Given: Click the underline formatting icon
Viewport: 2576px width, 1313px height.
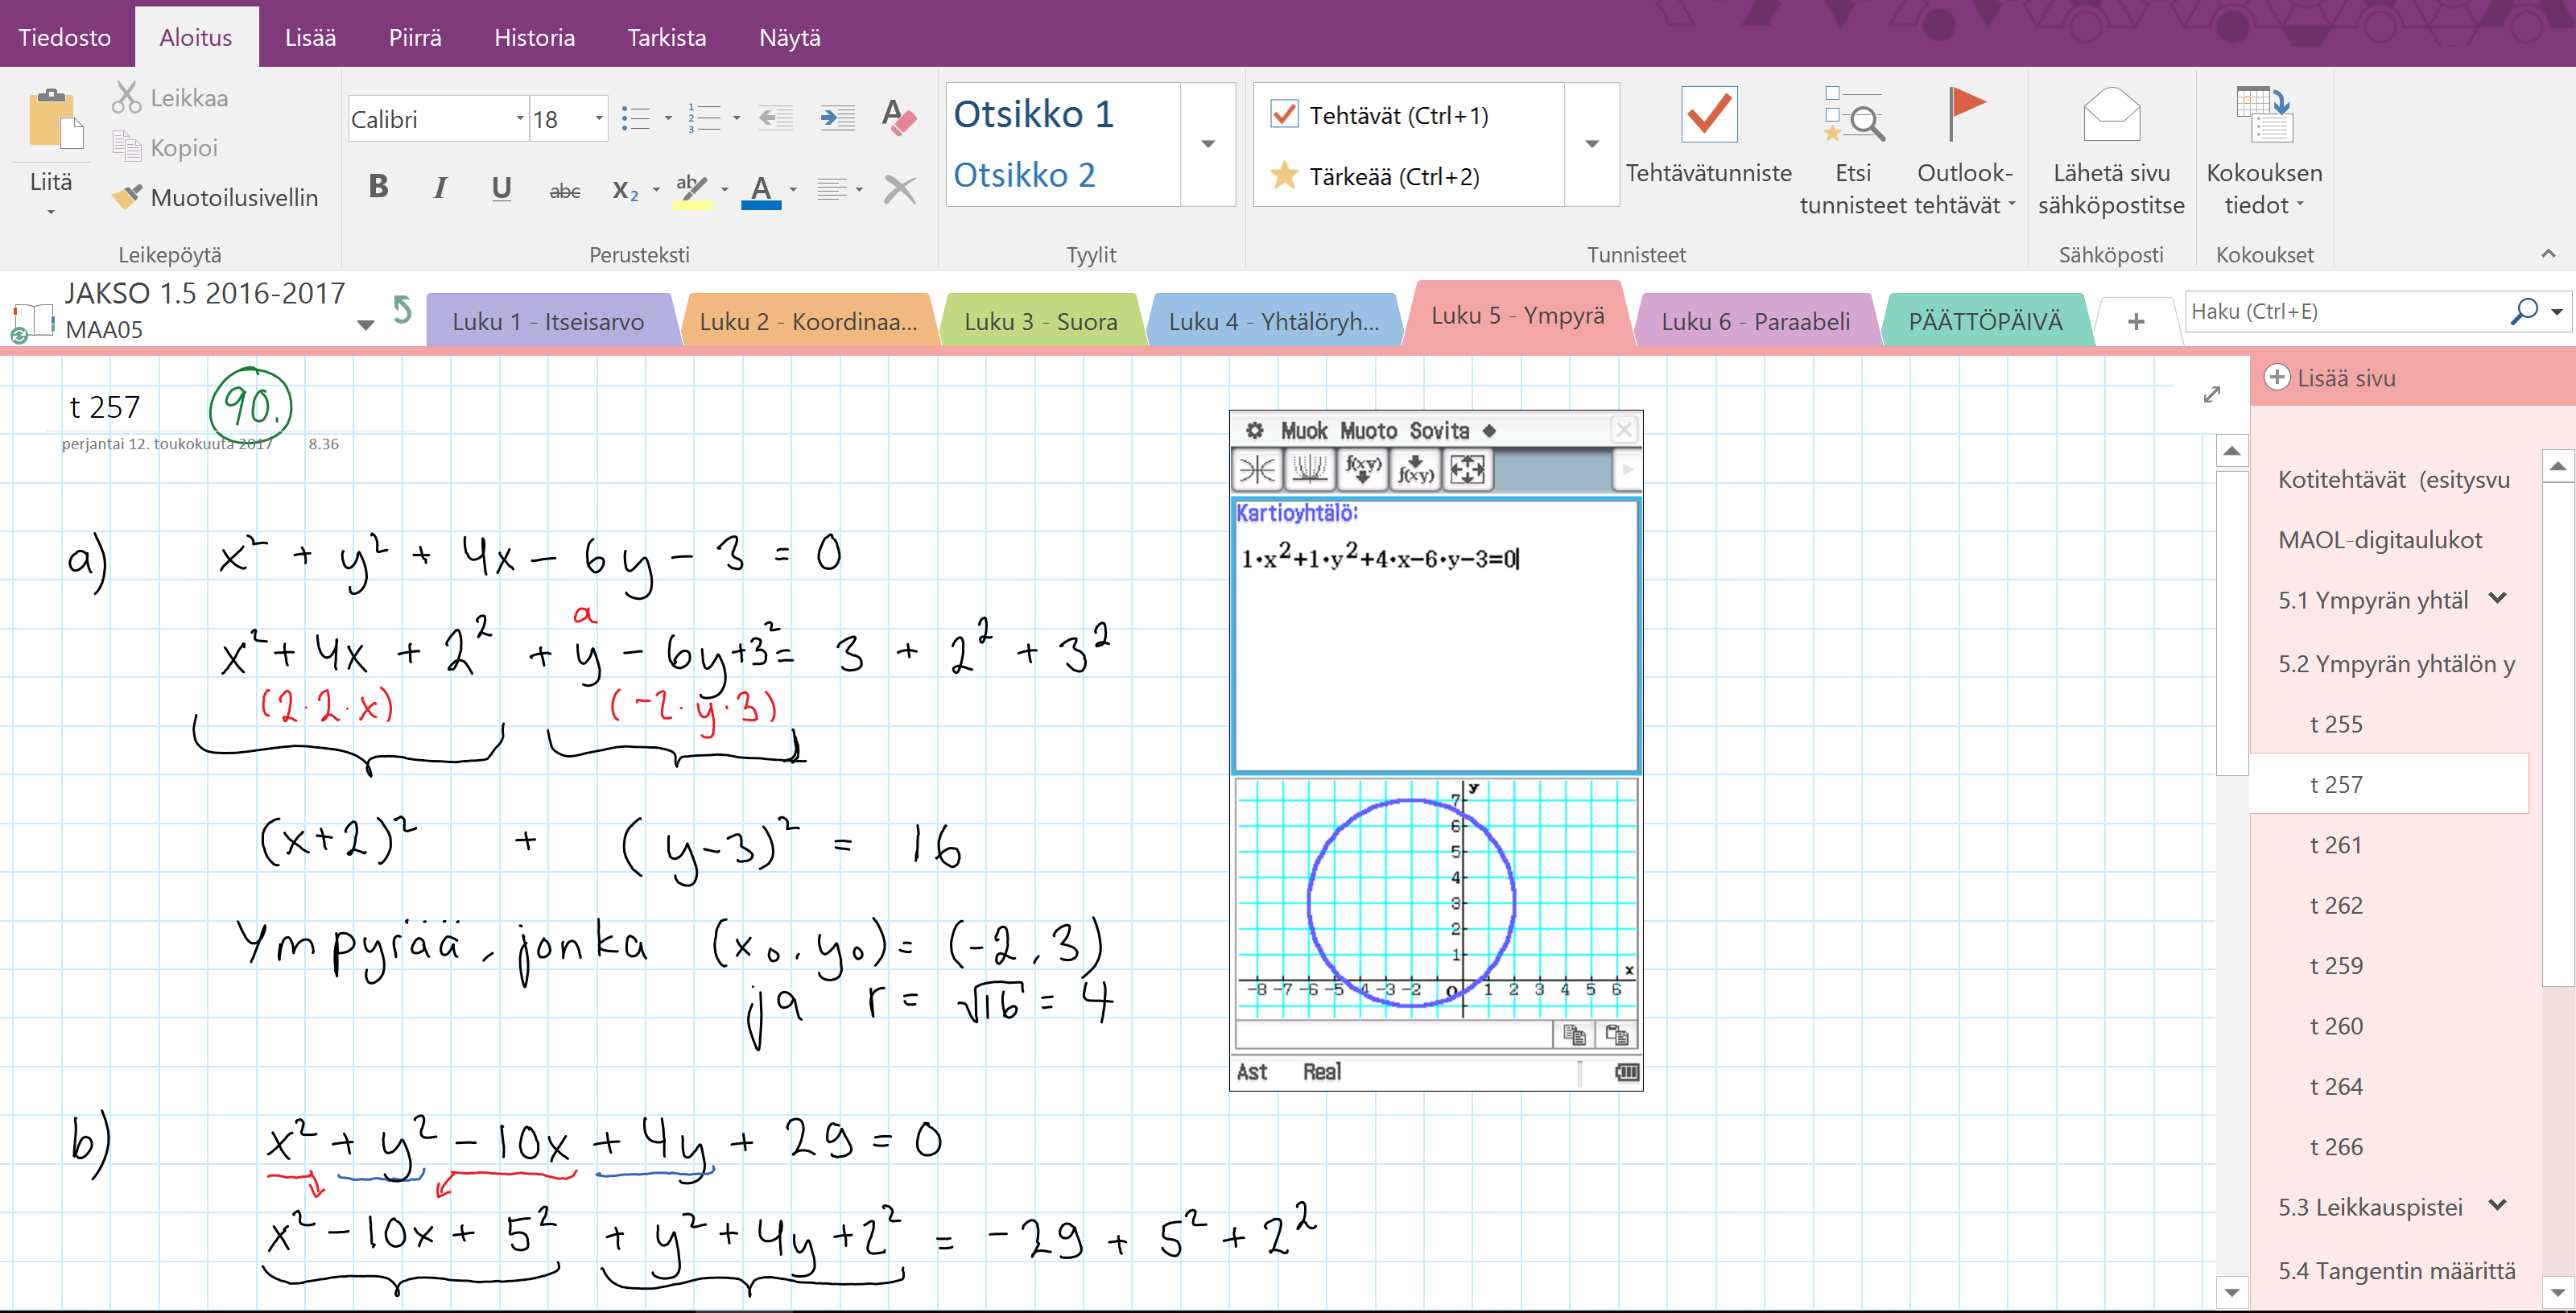Looking at the screenshot, I should pos(501,187).
